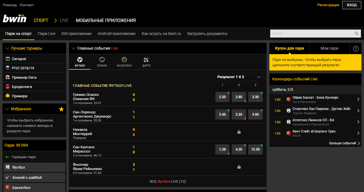This screenshot has width=364, height=192.
Task: Open Спортиво Лас-Парехас - Дуглас Хейг arrow
Action: pos(358,111)
